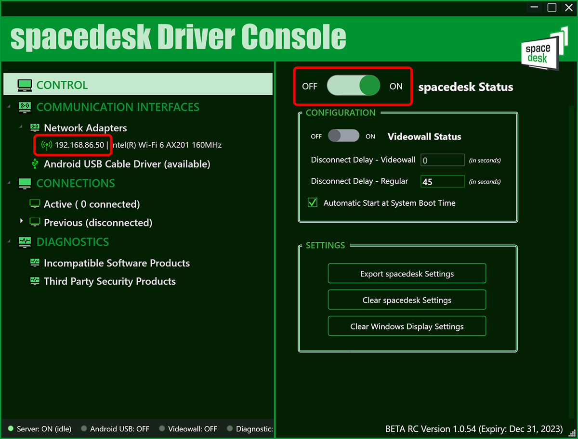The image size is (578, 439).
Task: Click Export spacedesk Settings button
Action: pyautogui.click(x=407, y=274)
